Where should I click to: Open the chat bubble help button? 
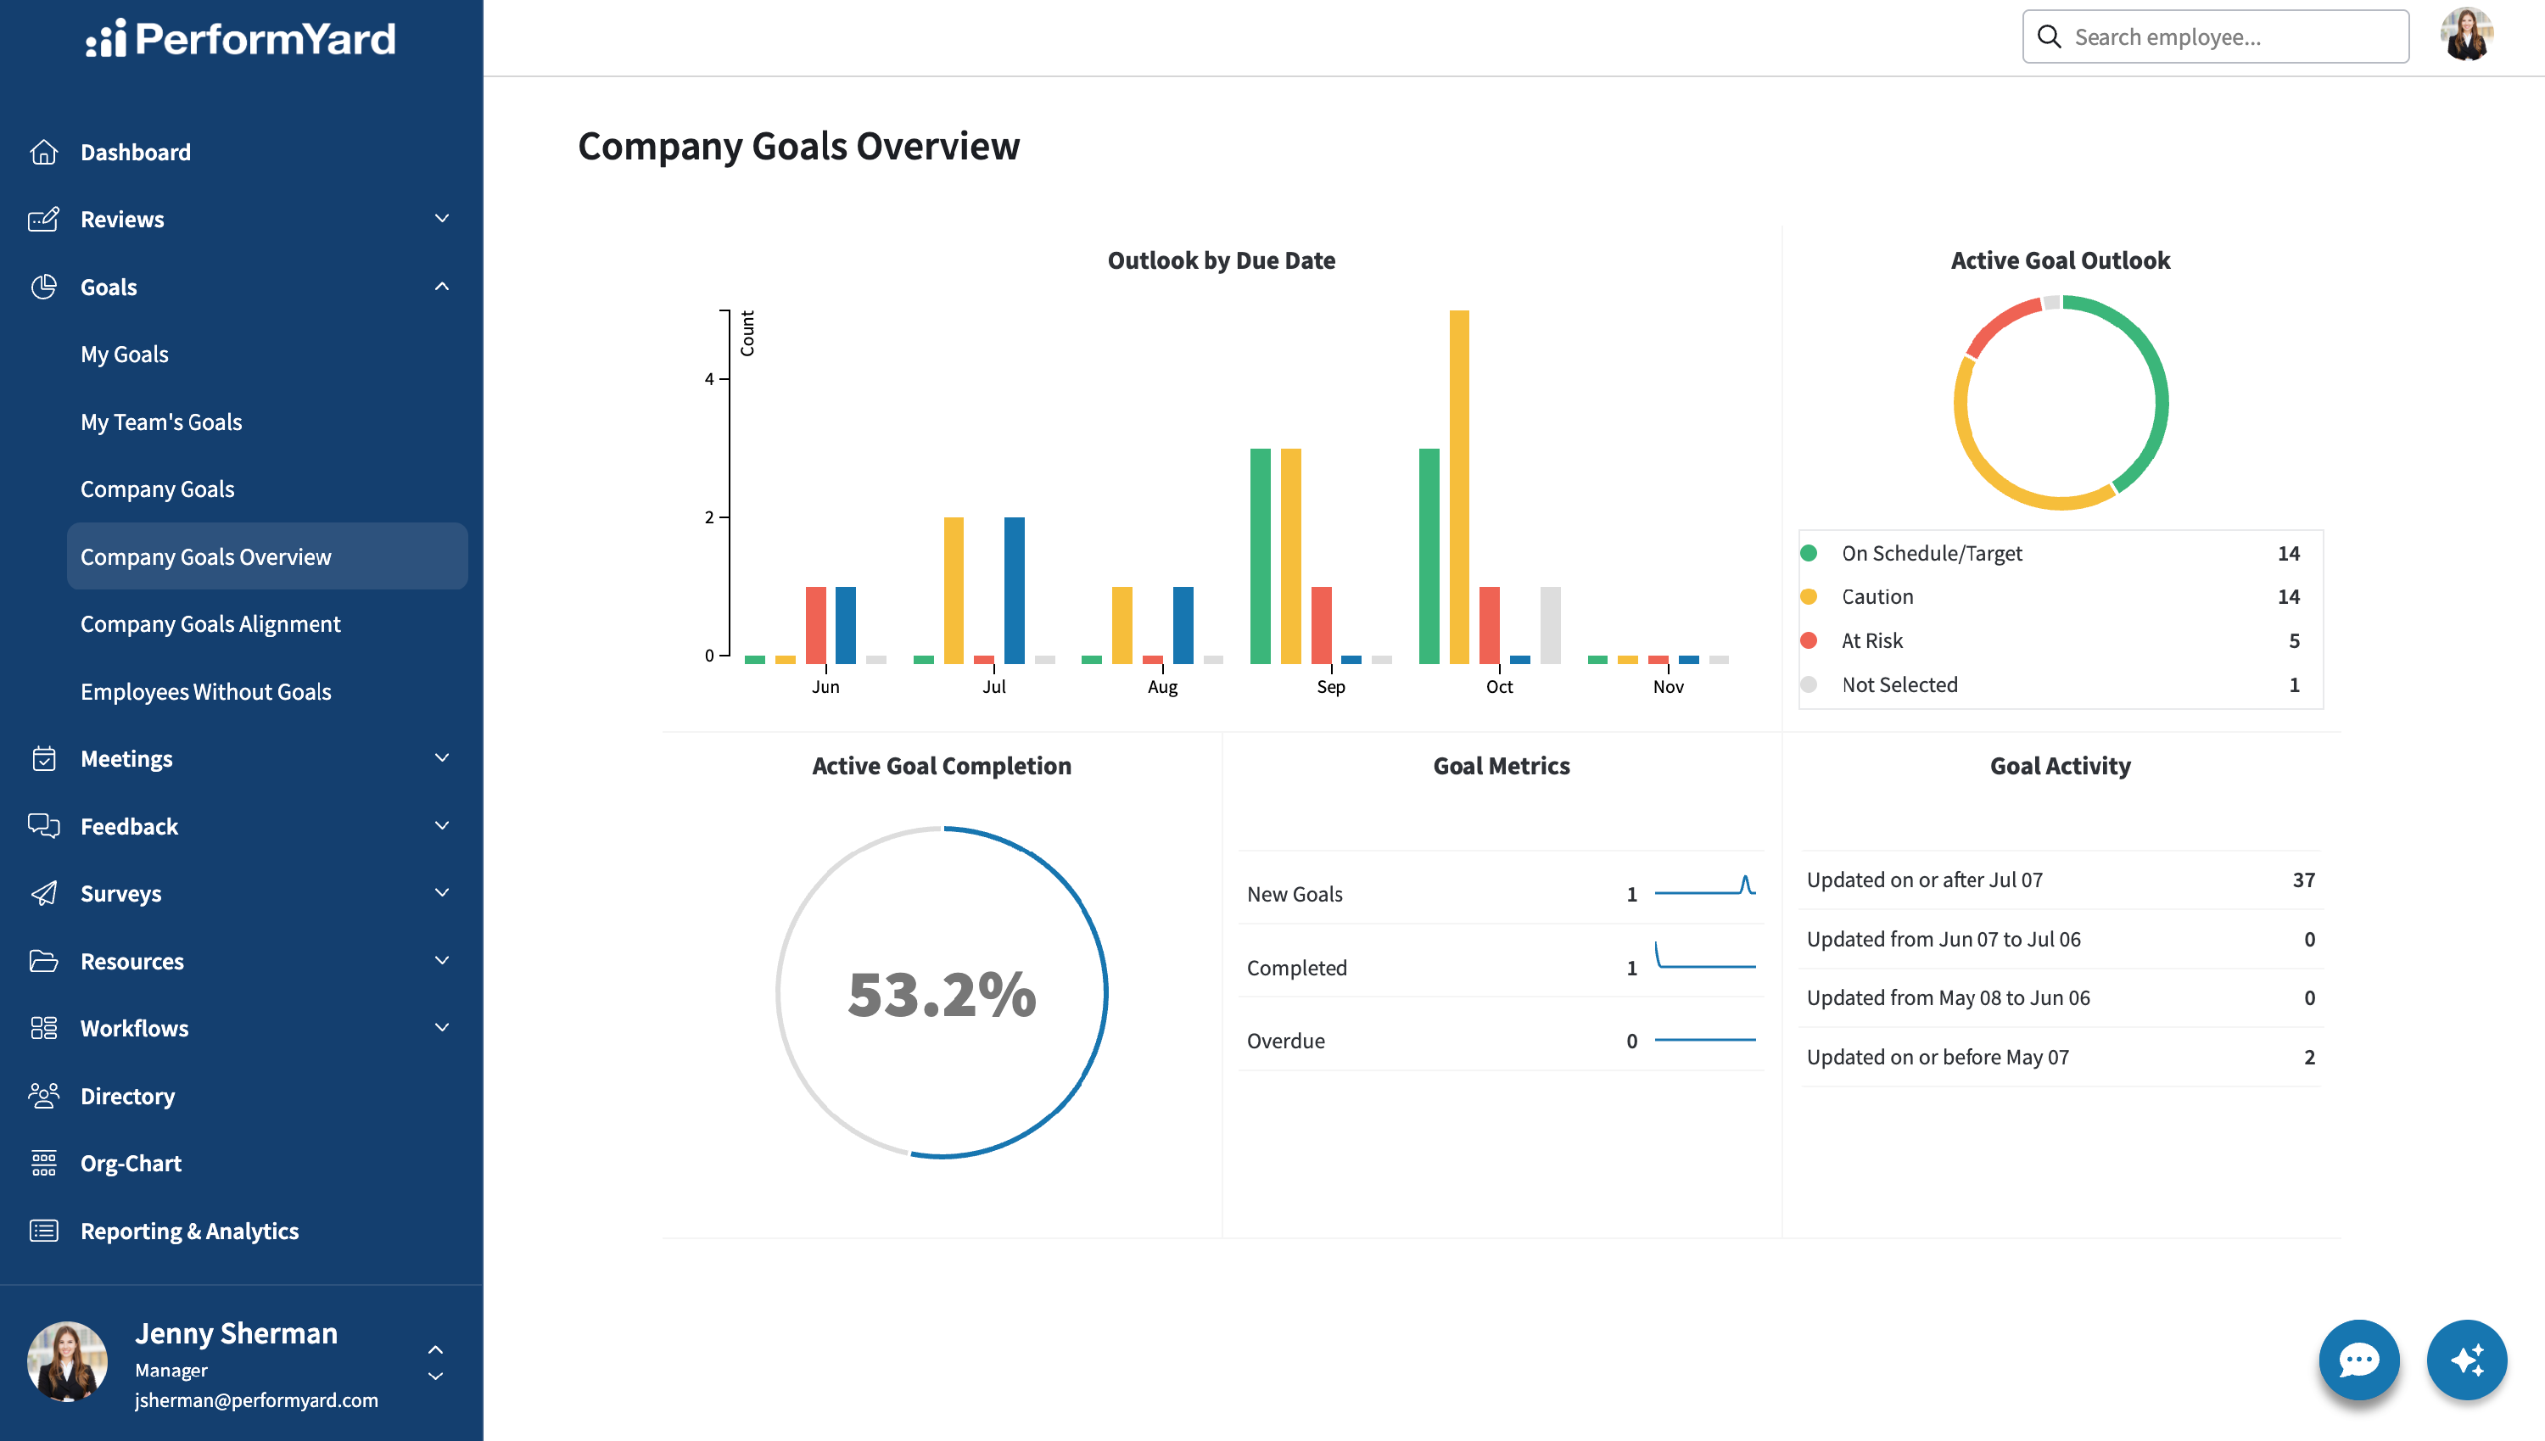[2359, 1359]
